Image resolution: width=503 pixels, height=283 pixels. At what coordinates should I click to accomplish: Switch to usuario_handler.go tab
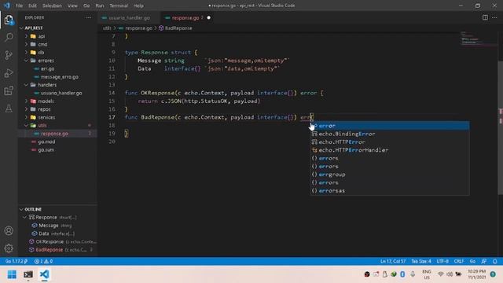coord(129,17)
